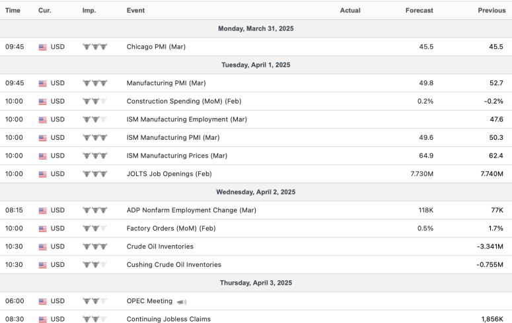Click the 1,856K previous jobless claims value
This screenshot has height=323, width=512.
(492, 319)
